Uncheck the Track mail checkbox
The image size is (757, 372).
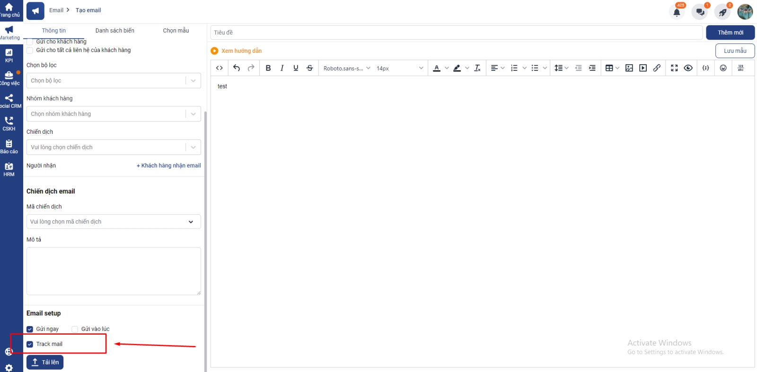pyautogui.click(x=30, y=344)
